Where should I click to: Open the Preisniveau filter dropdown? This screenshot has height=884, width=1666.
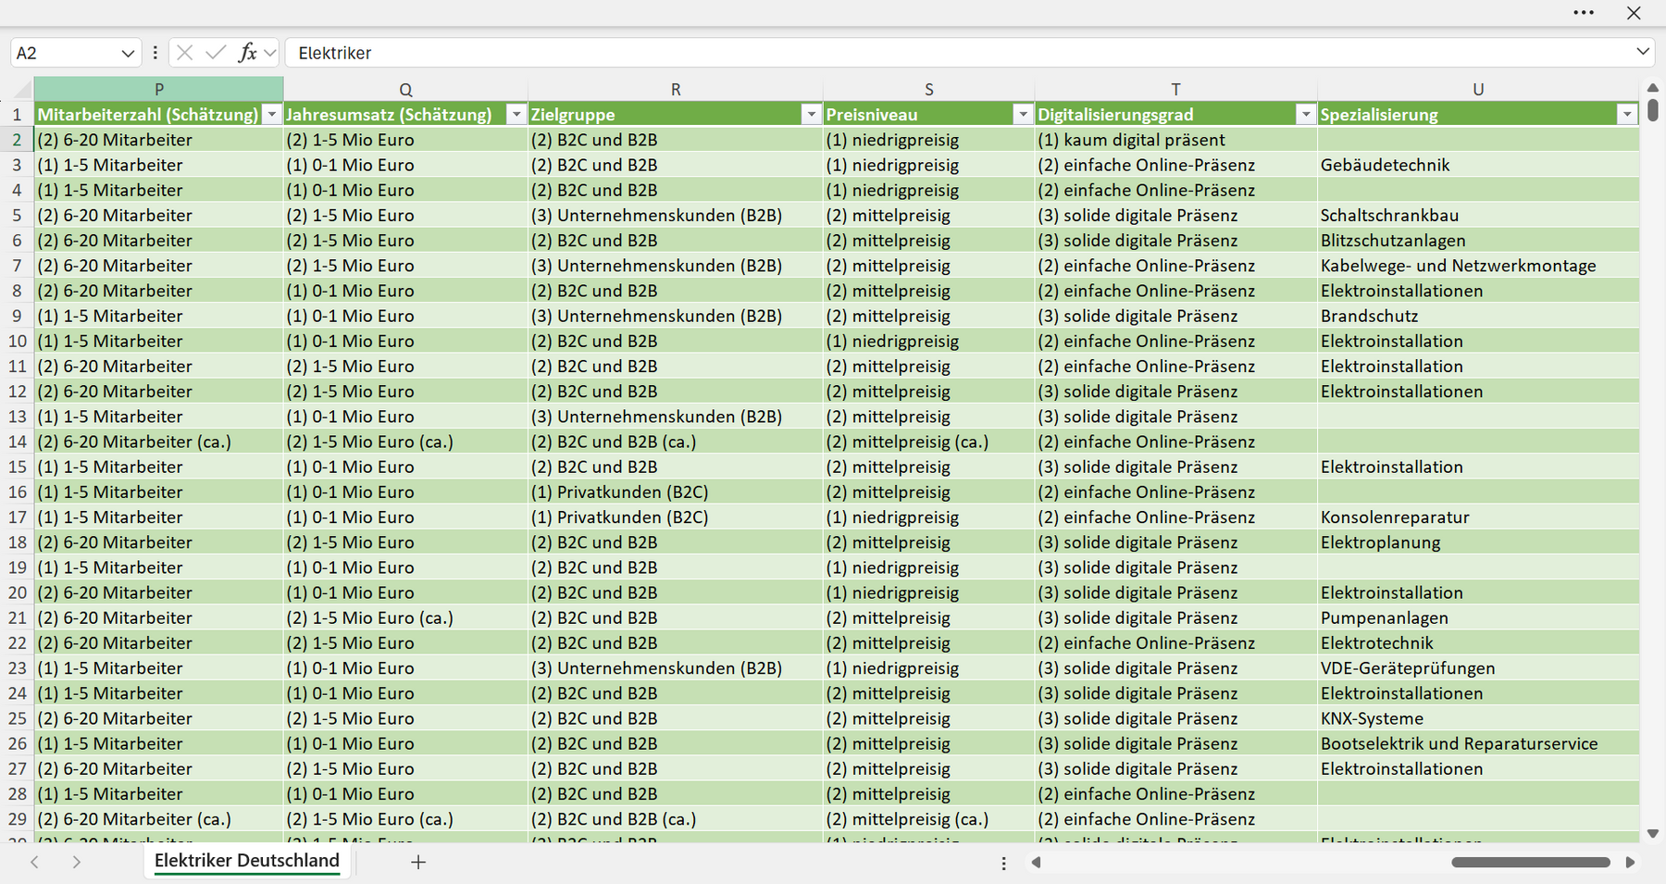(1023, 115)
